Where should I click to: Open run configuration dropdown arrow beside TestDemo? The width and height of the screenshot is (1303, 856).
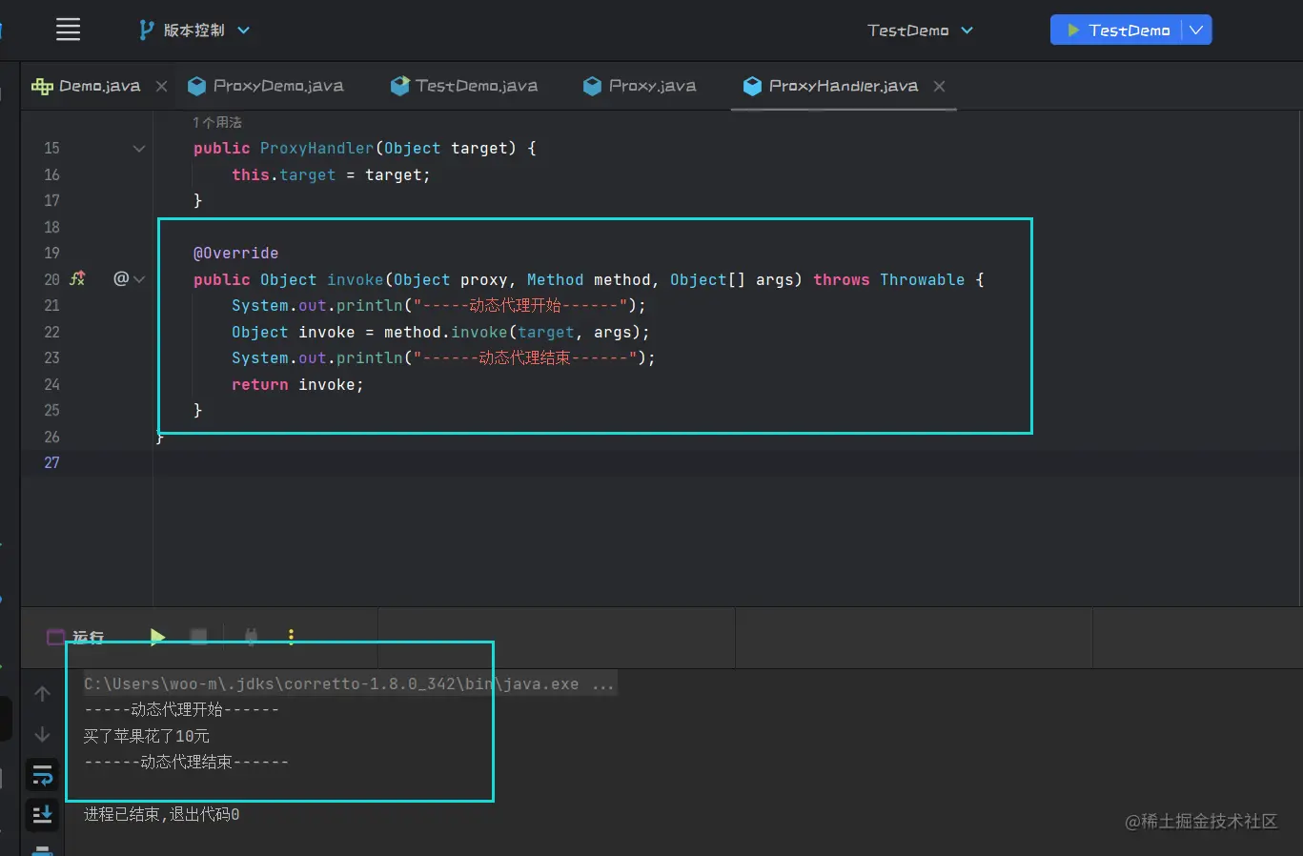1196,31
